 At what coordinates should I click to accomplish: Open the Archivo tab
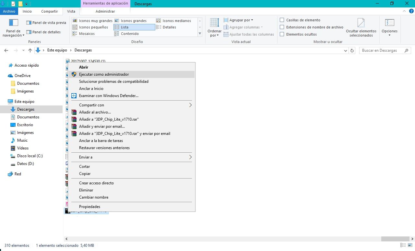9,11
